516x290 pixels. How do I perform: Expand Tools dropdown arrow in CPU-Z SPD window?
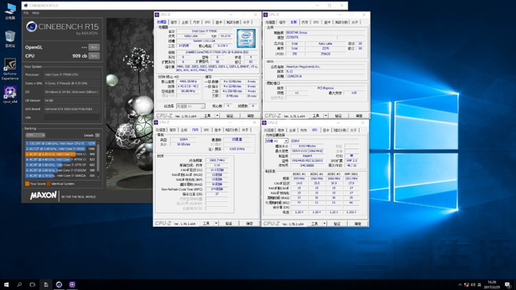tap(324, 223)
